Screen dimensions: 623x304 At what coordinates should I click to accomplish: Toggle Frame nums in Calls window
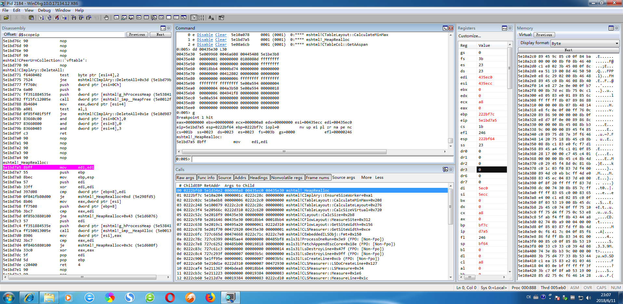pos(318,177)
